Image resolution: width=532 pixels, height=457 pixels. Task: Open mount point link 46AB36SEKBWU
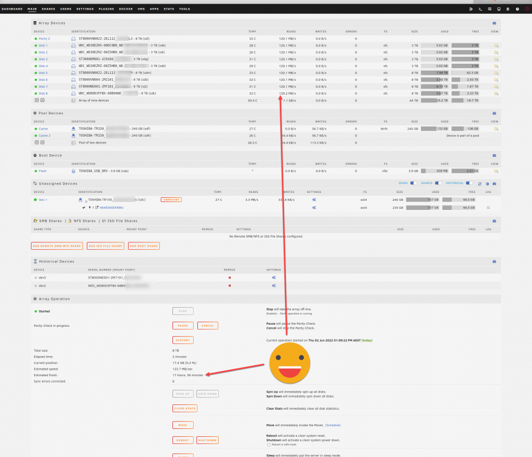(111, 207)
